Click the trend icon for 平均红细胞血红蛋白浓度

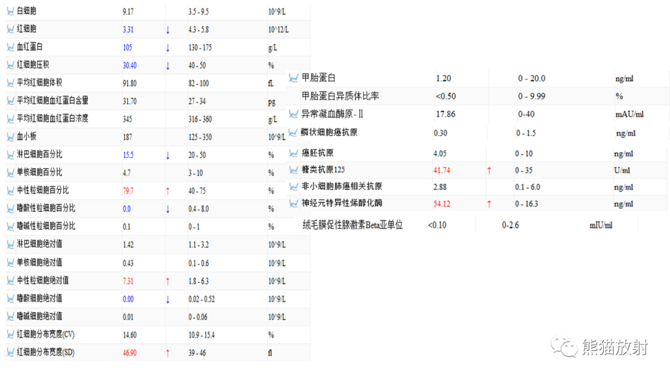point(11,118)
